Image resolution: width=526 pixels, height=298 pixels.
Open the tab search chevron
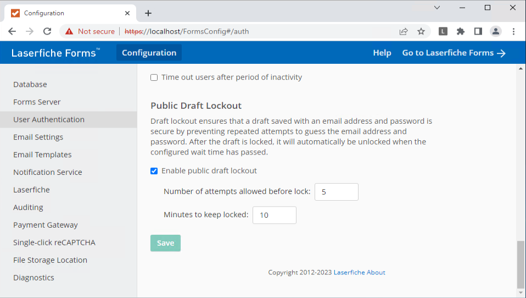click(x=437, y=7)
